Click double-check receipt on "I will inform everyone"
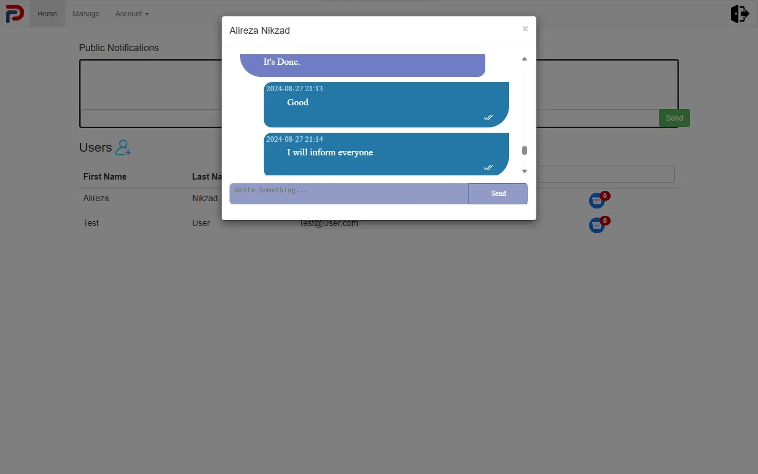The height and width of the screenshot is (474, 758). point(488,167)
